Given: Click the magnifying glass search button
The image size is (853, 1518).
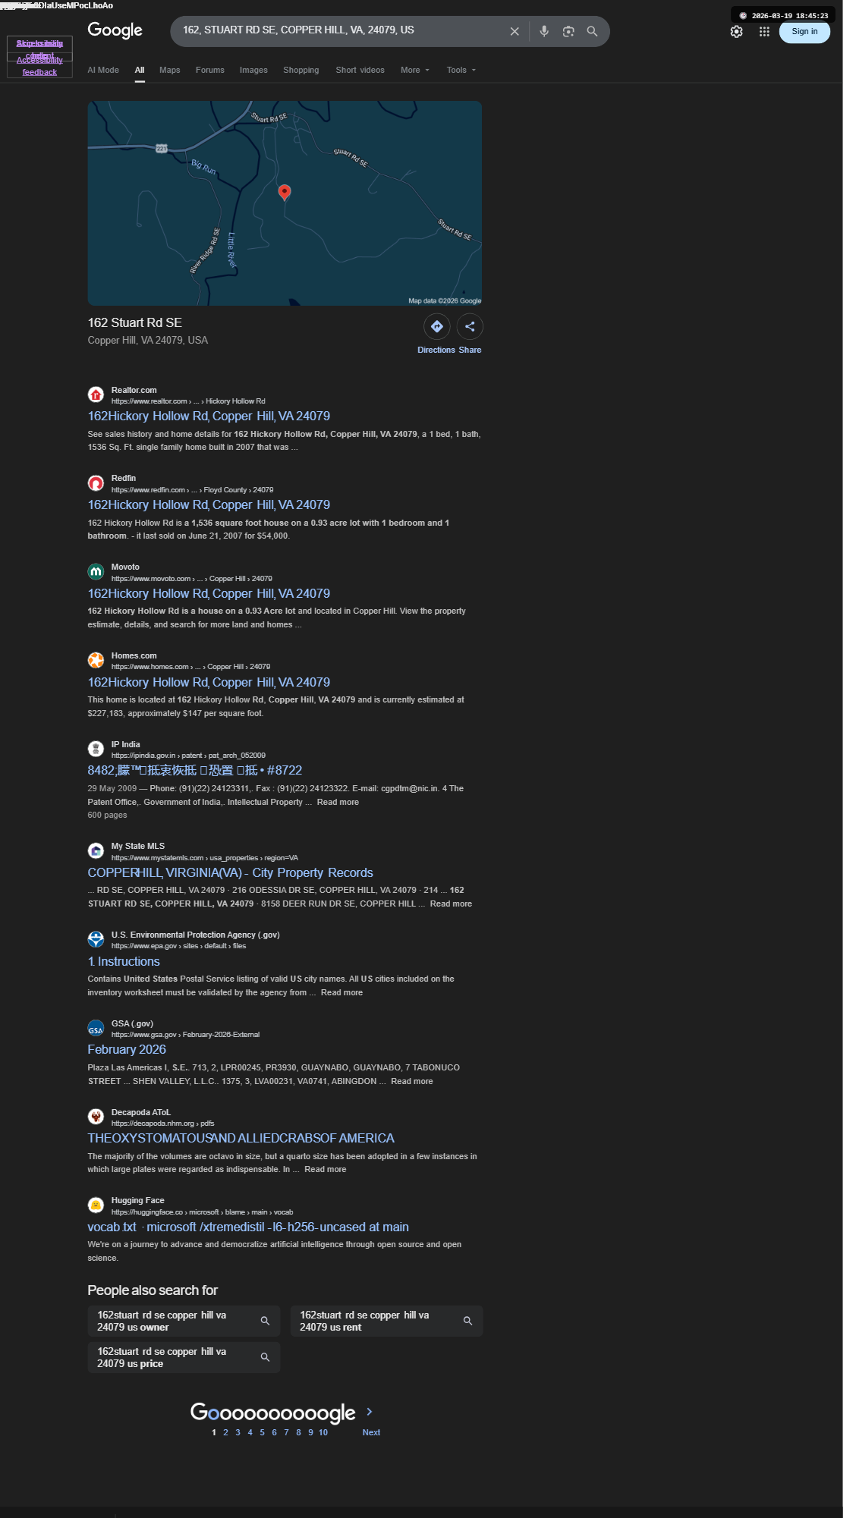Looking at the screenshot, I should coord(593,31).
